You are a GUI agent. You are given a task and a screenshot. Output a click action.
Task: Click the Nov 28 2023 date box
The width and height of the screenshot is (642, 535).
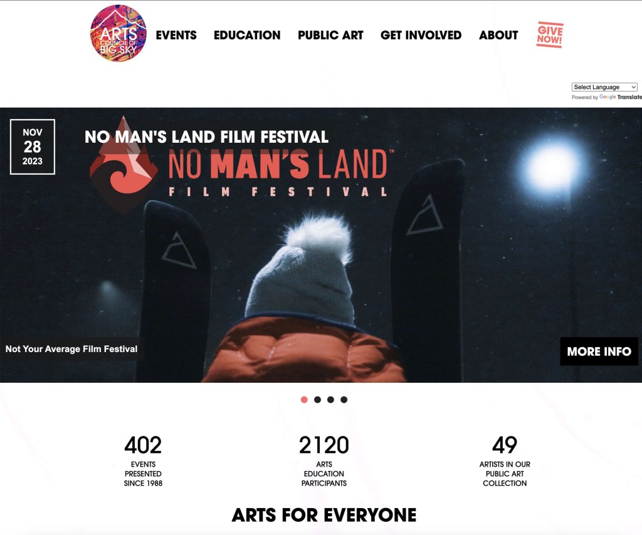[33, 147]
